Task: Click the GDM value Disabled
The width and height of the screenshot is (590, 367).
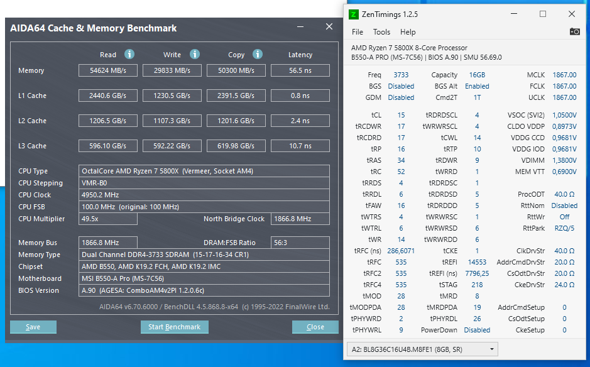Action: [401, 97]
